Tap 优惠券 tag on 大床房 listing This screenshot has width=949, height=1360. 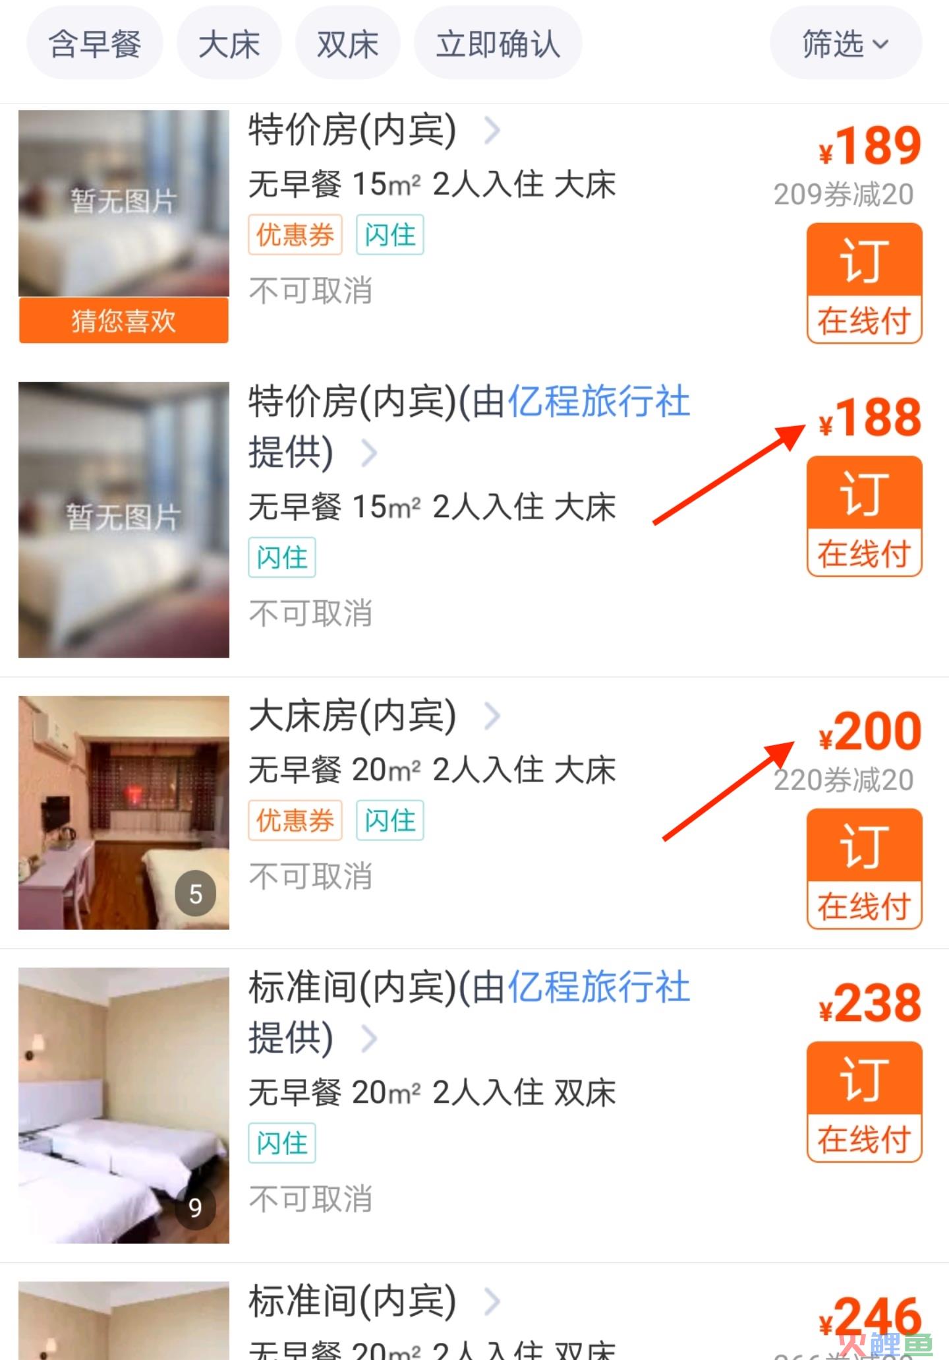[295, 820]
